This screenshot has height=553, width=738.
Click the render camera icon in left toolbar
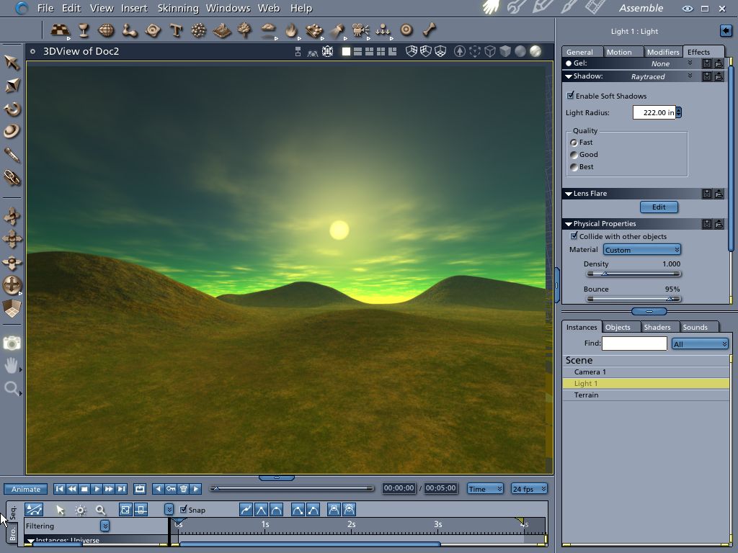[x=12, y=343]
